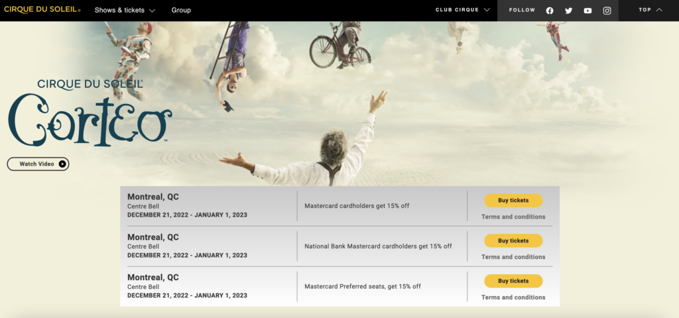Expand the Club Cirque dropdown menu
Image resolution: width=679 pixels, height=318 pixels.
pyautogui.click(x=462, y=10)
